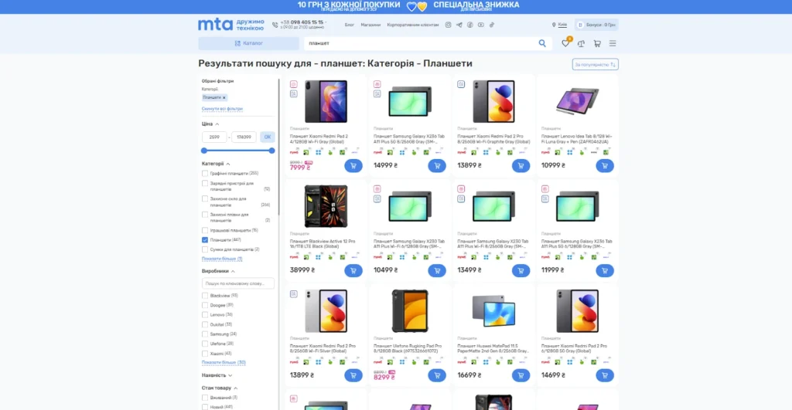Open the Блог menu item
This screenshot has width=792, height=410.
pos(350,25)
